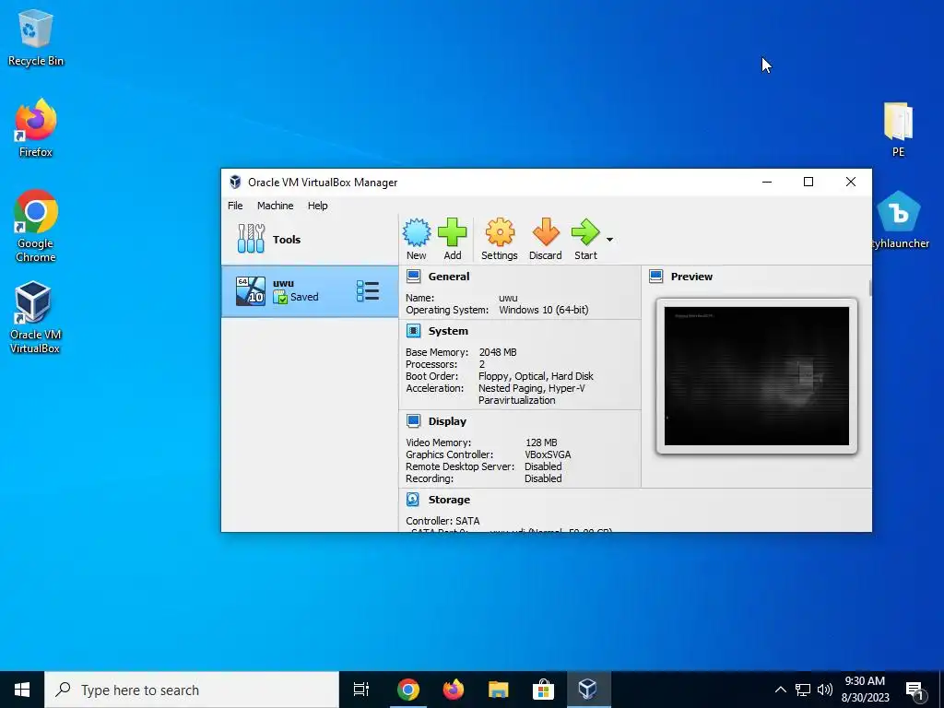Screen dimensions: 944x708
Task: Click the VirtualBox taskbar button
Action: (x=587, y=690)
